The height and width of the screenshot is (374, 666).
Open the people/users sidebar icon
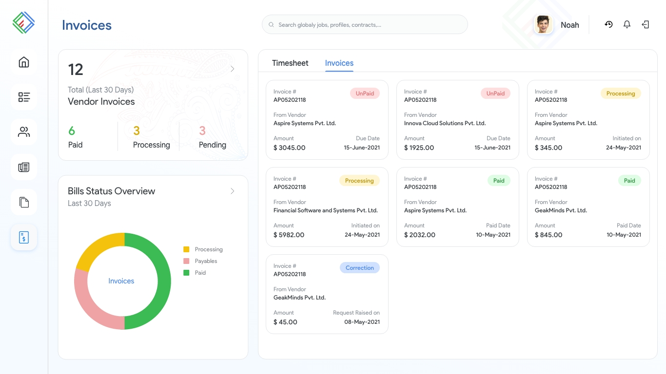coord(24,132)
